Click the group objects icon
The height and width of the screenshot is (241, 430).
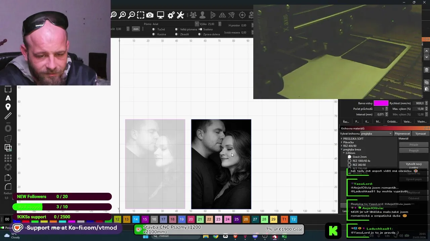click(x=193, y=15)
